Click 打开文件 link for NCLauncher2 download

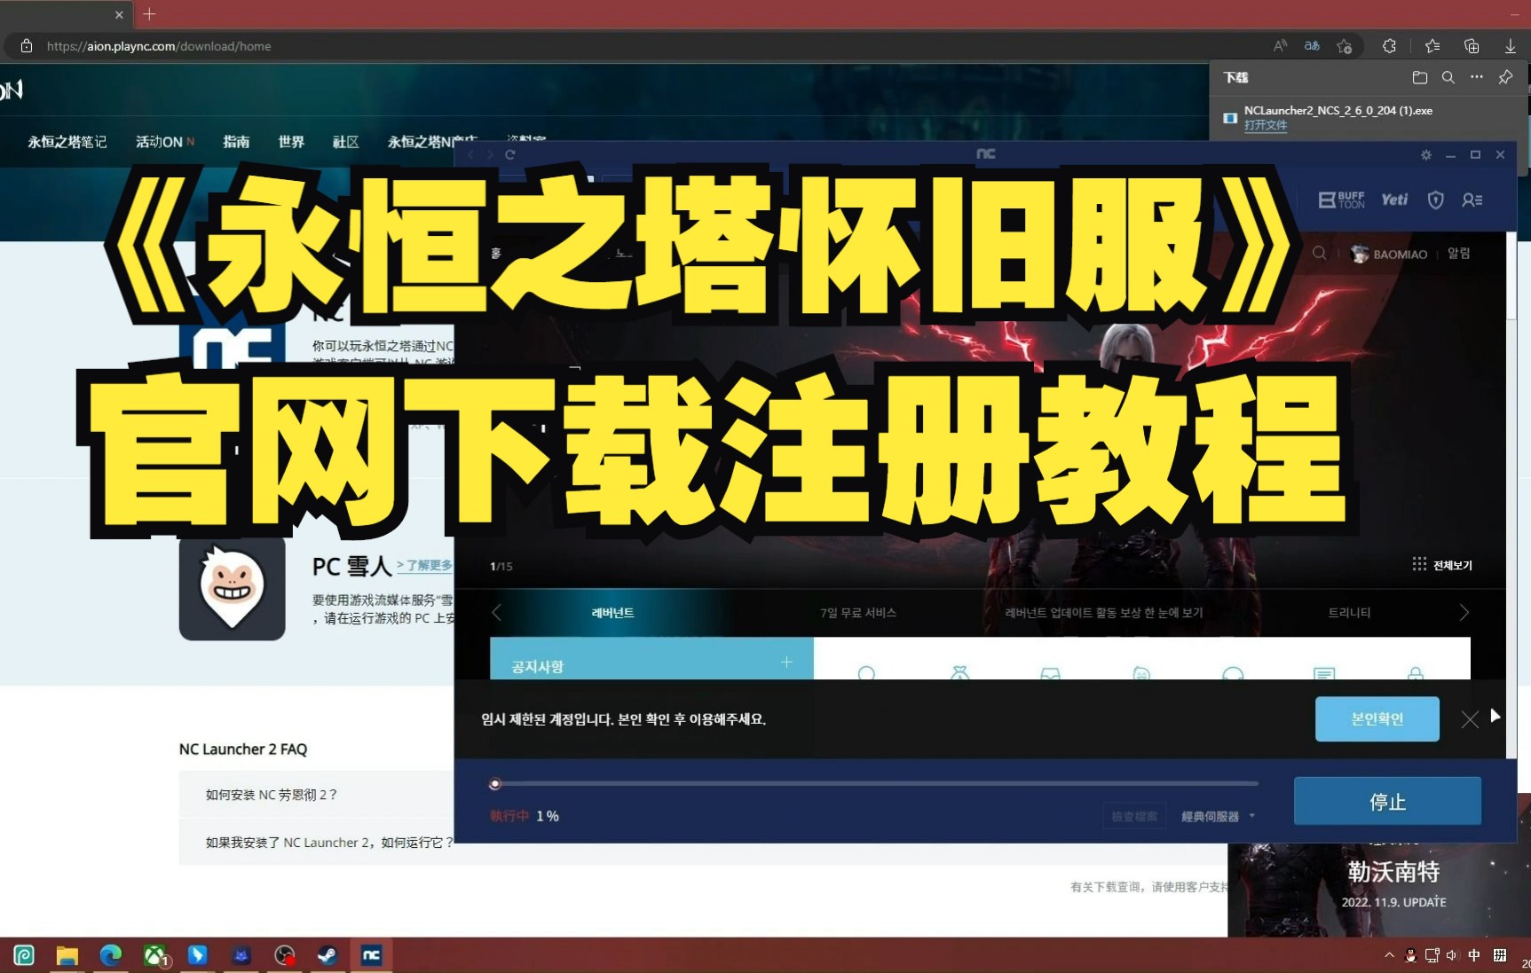click(1266, 125)
